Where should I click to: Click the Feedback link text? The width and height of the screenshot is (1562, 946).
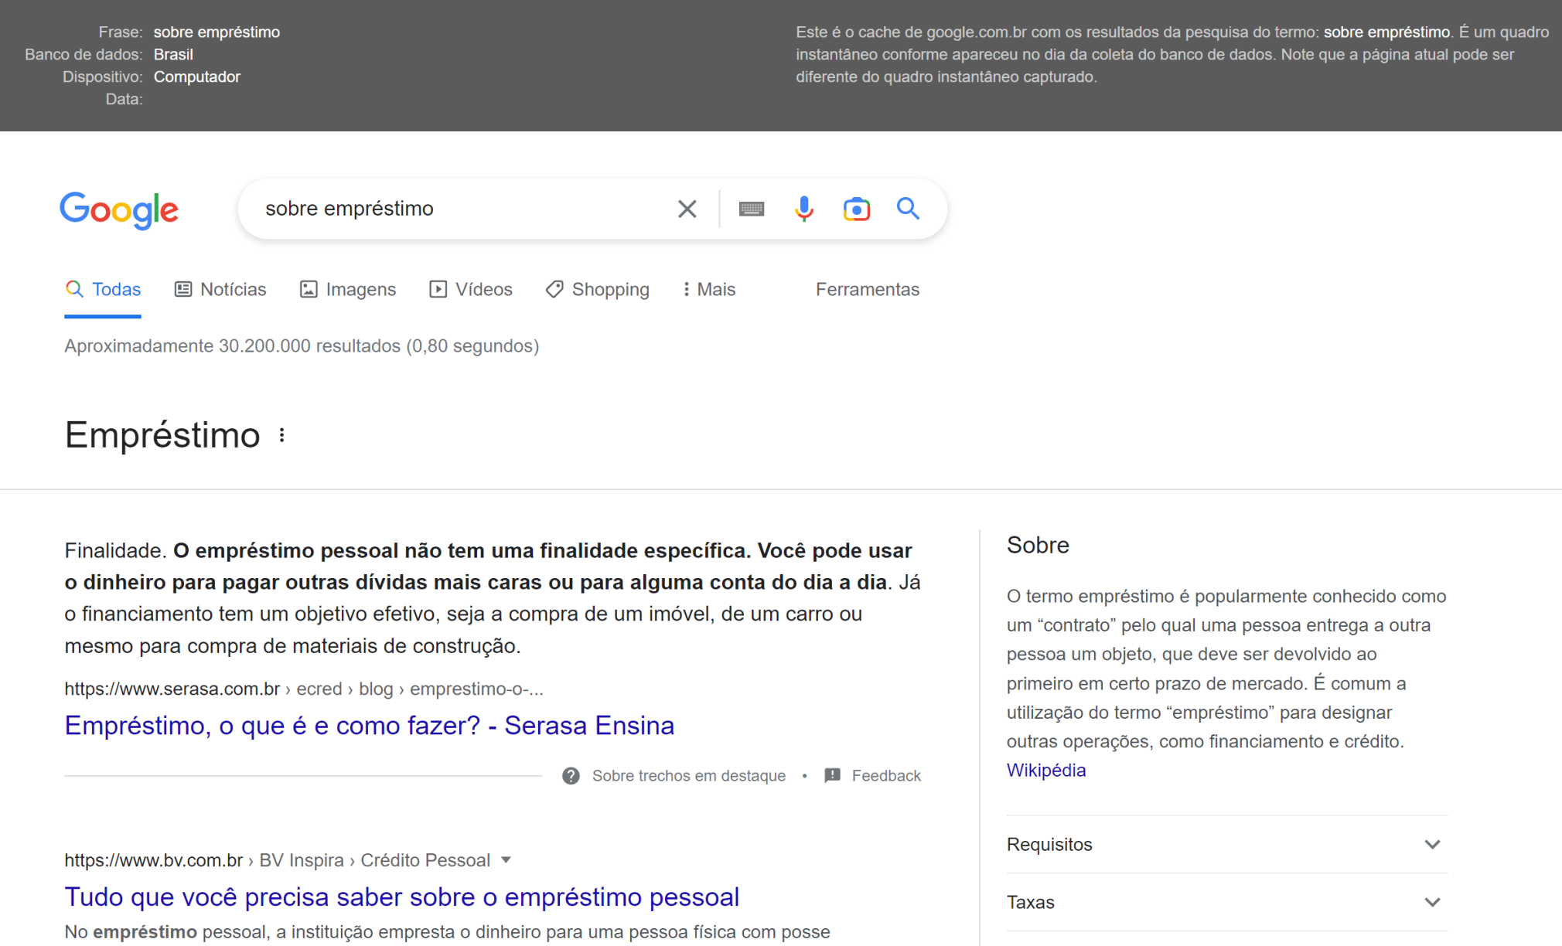pyautogui.click(x=886, y=775)
